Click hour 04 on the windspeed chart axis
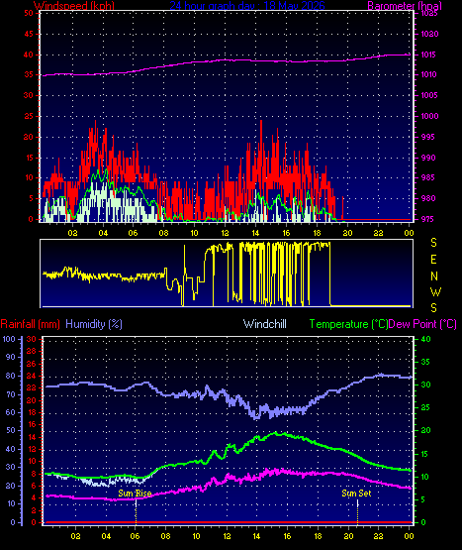This screenshot has height=550, width=462. pyautogui.click(x=103, y=233)
